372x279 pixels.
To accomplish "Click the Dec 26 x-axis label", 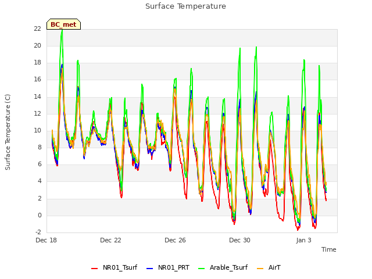I will pos(175,240).
